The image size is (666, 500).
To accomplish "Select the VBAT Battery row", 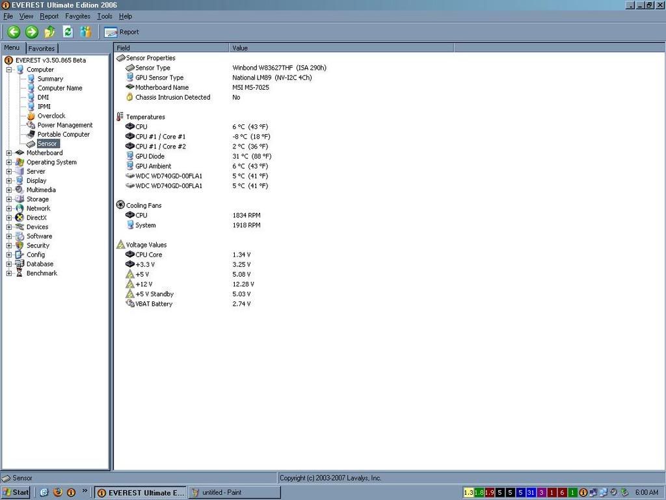I will (188, 303).
